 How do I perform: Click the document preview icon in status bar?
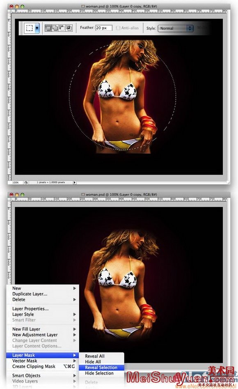coord(26,182)
